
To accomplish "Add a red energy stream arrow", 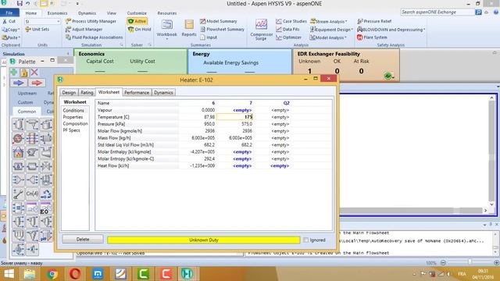I will (37, 84).
